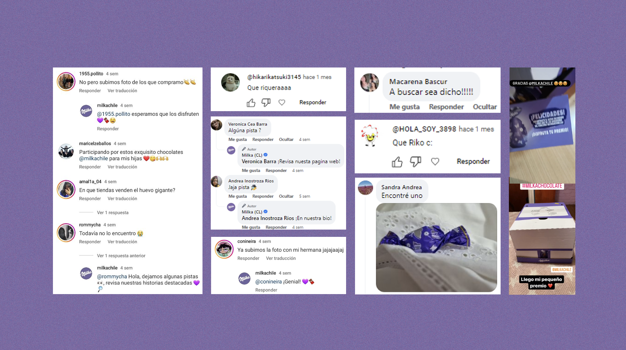Hide the Macarena Bascur comment with Ocultar

click(485, 107)
